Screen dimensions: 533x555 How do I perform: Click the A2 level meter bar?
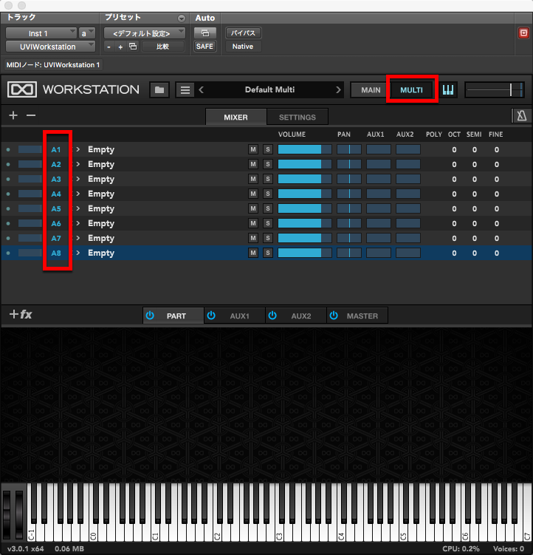pyautogui.click(x=30, y=164)
